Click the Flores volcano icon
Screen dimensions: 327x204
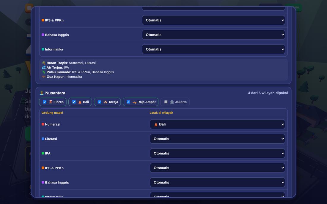pos(51,102)
